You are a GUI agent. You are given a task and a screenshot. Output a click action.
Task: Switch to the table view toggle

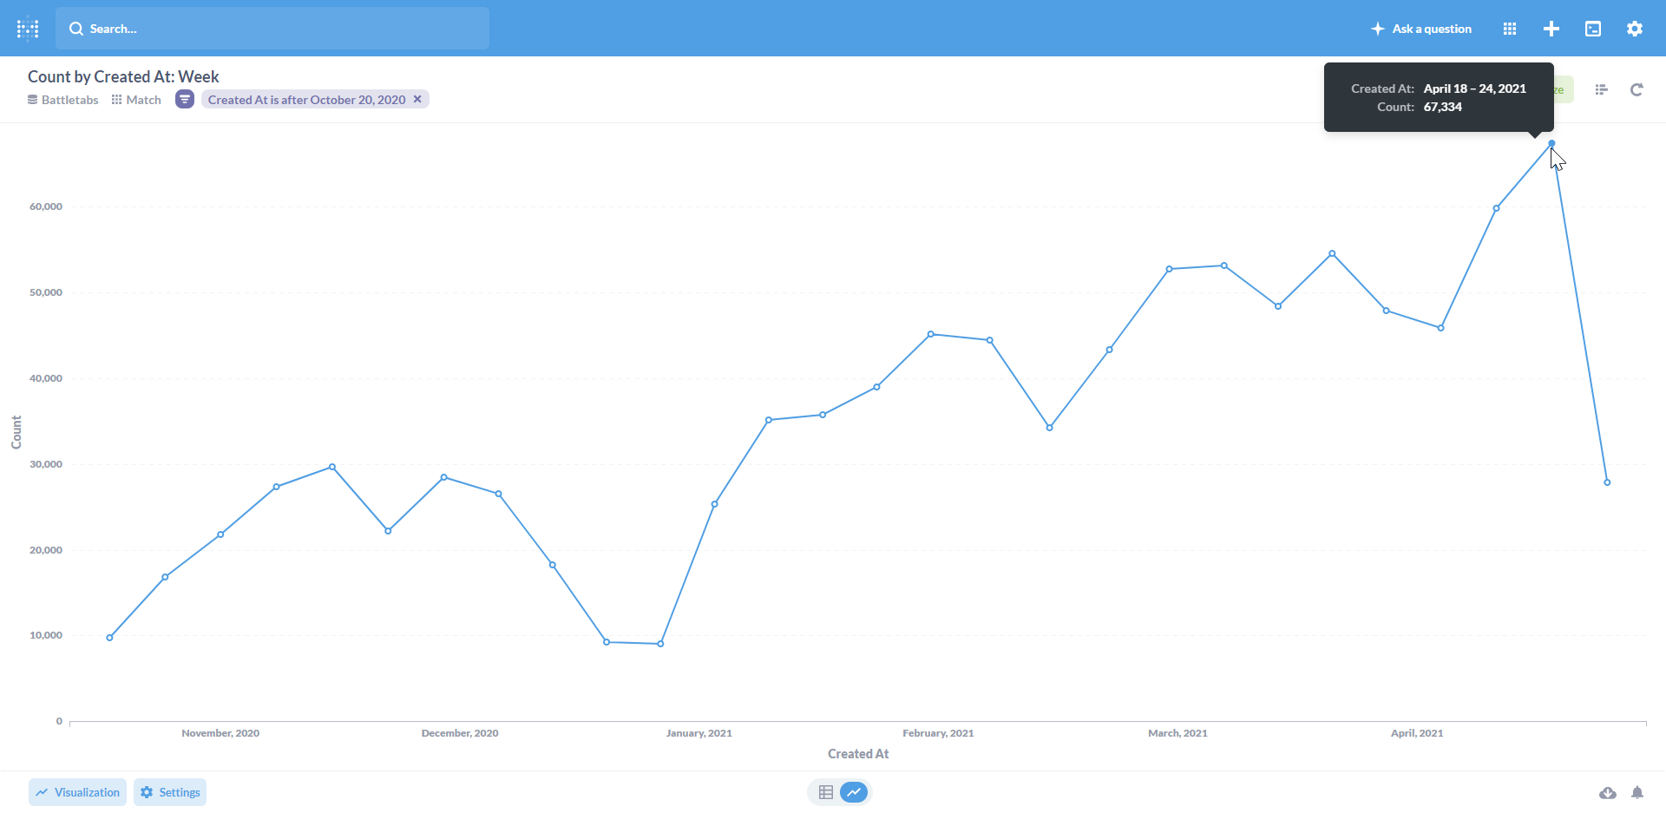[x=826, y=792]
